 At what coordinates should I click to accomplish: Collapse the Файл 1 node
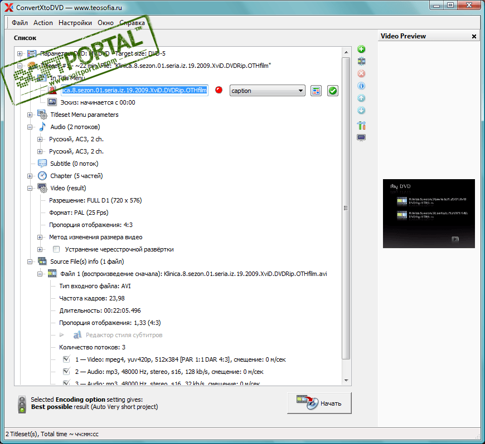[x=40, y=274]
